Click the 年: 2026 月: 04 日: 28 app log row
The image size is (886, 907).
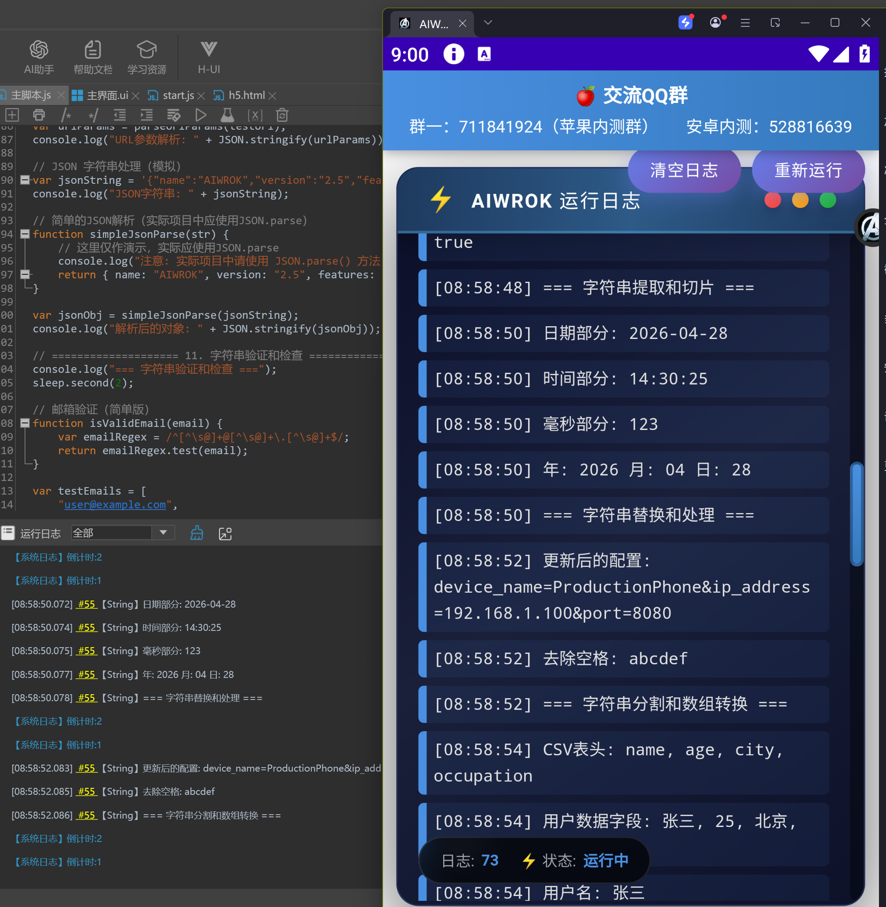click(x=623, y=470)
